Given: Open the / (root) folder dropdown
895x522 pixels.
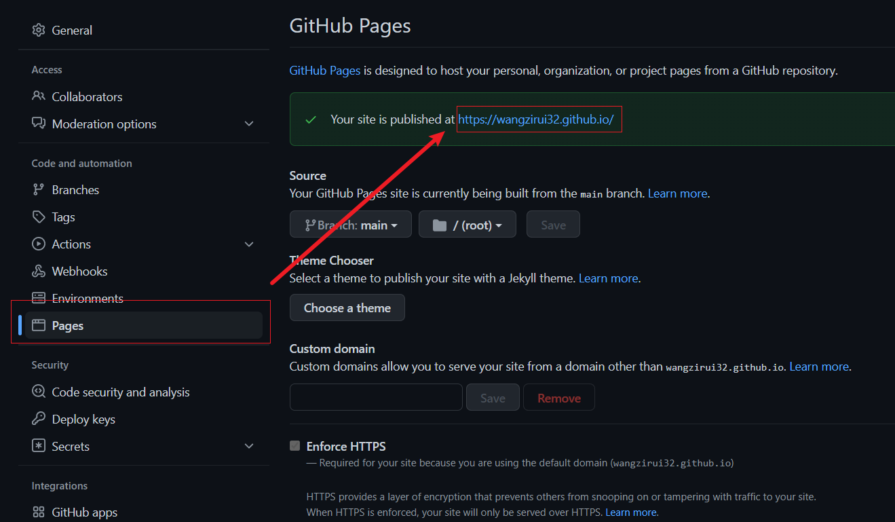Looking at the screenshot, I should [x=468, y=224].
